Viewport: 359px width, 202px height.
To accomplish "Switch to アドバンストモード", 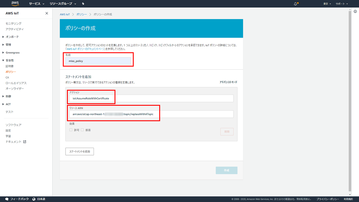I will [x=228, y=82].
